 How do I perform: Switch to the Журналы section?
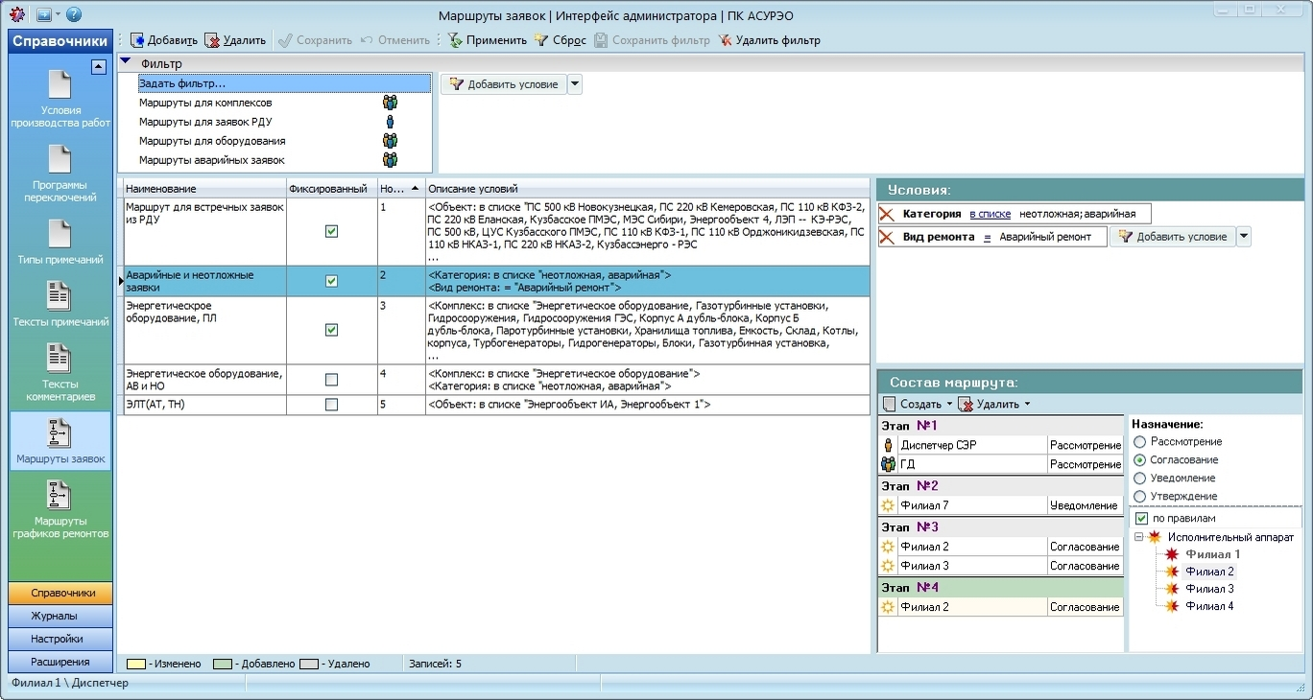(60, 616)
